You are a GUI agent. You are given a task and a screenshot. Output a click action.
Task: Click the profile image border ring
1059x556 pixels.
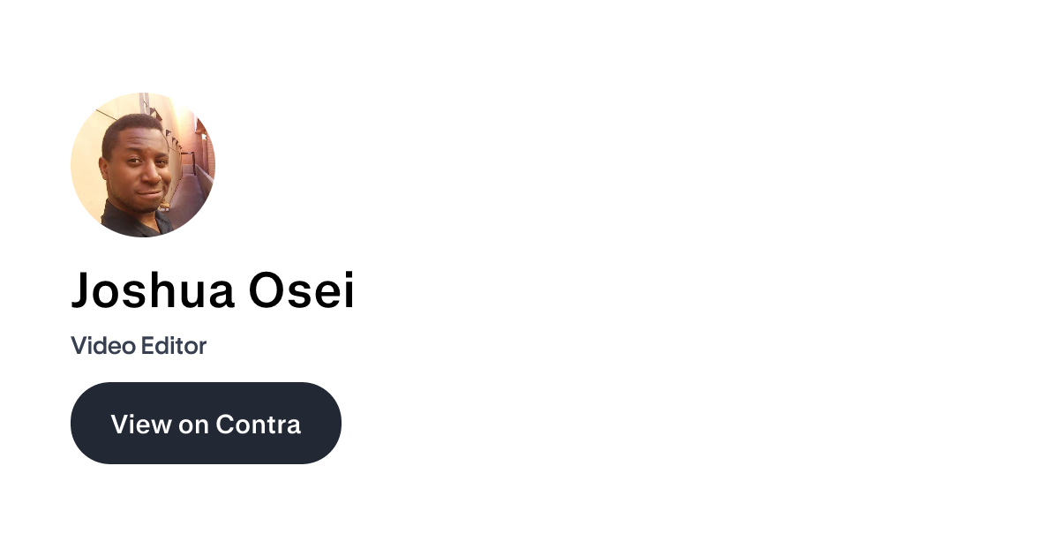[143, 95]
